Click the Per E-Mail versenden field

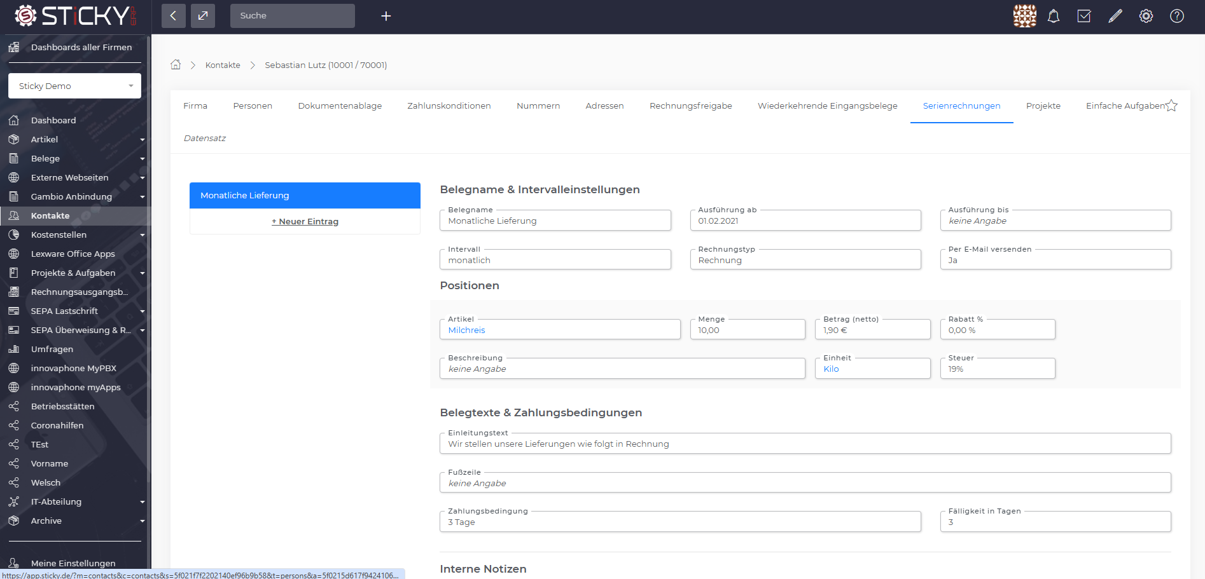pos(1055,259)
